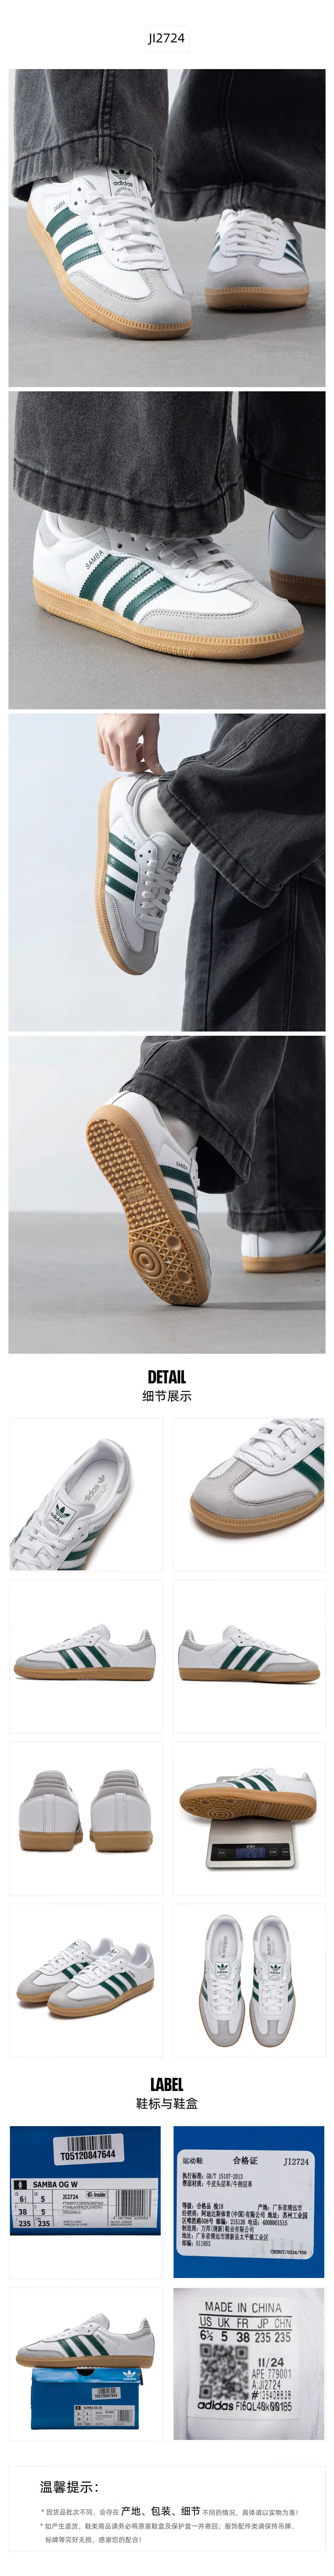View the grey suede toe cap close-up
334x2576 pixels.
[x=248, y=1494]
